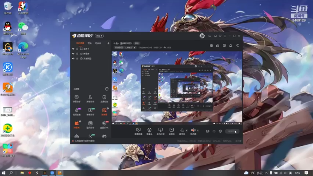
Task: Open the taskbar search icon
Action: click(11, 173)
